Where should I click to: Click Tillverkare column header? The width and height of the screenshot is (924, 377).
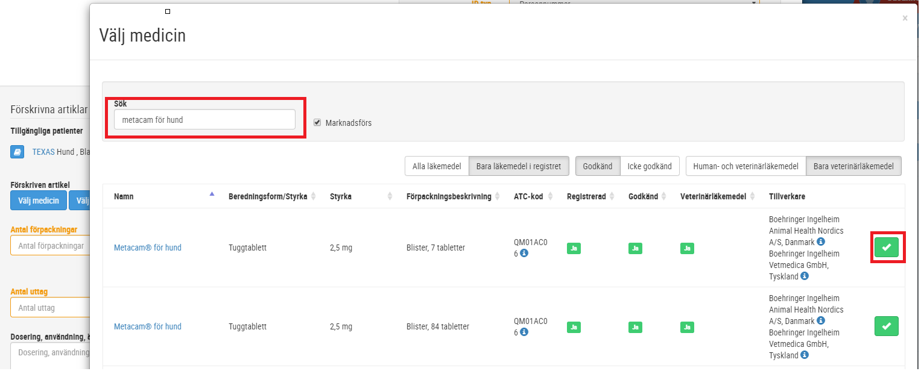tap(787, 196)
